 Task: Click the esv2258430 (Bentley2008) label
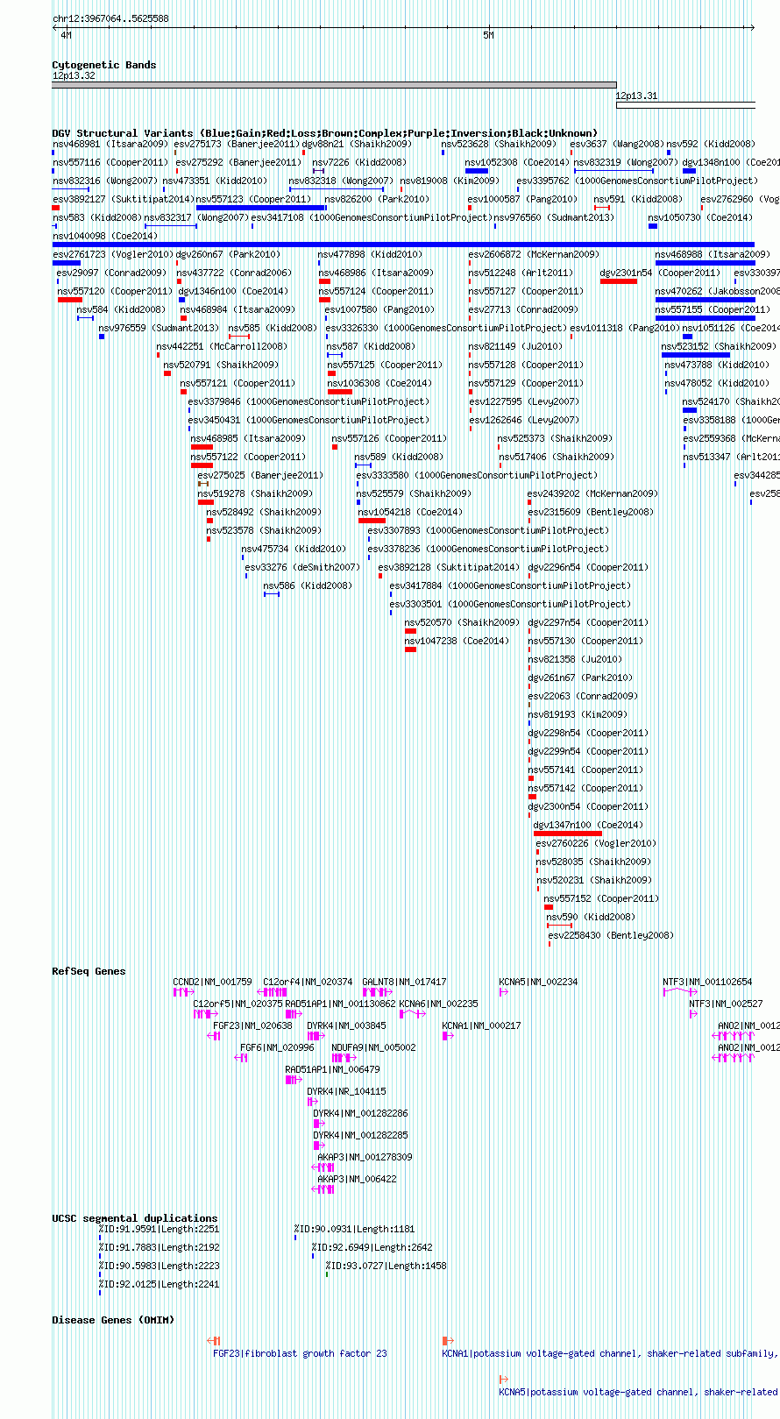click(x=611, y=935)
